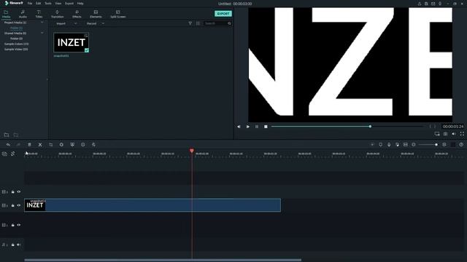Hide the INZET clip video track
The image size is (467, 262).
click(19, 205)
